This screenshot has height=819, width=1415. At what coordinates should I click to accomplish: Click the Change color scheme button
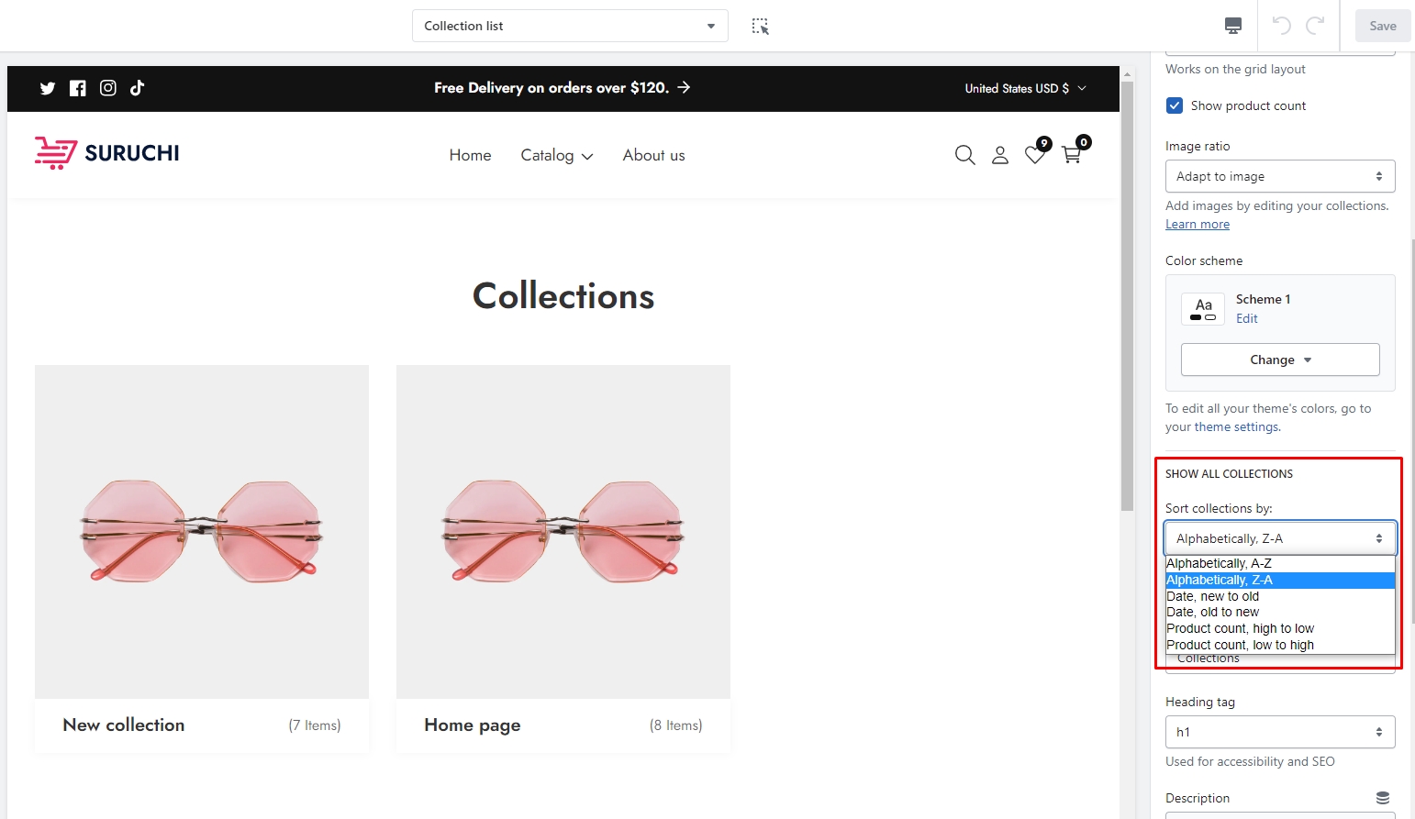[1279, 360]
